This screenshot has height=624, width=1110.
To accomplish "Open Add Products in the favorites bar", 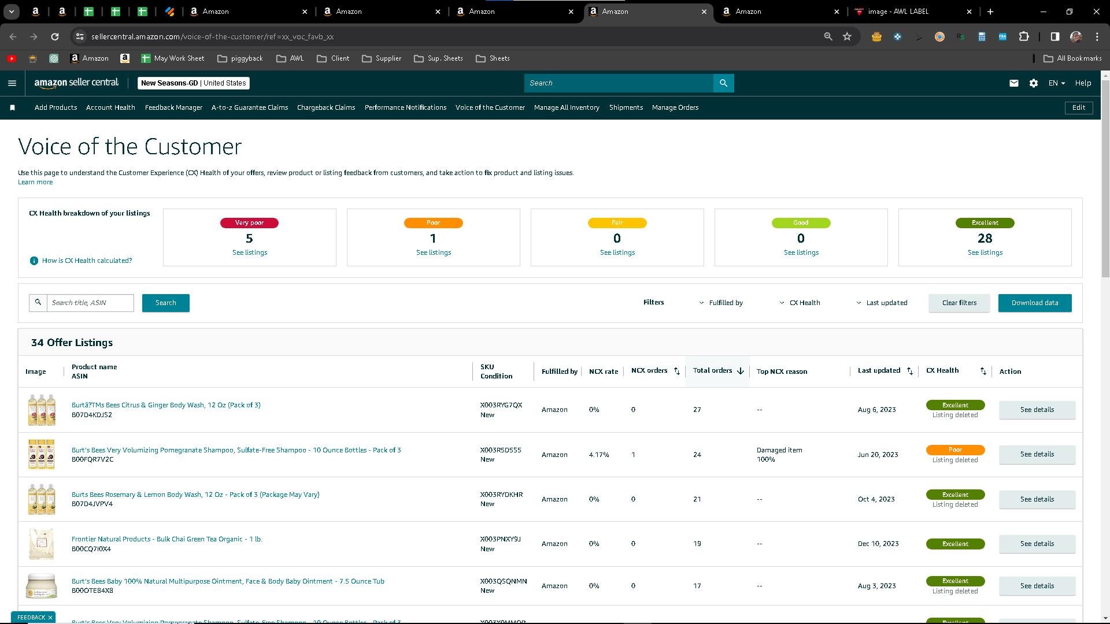I will click(55, 107).
